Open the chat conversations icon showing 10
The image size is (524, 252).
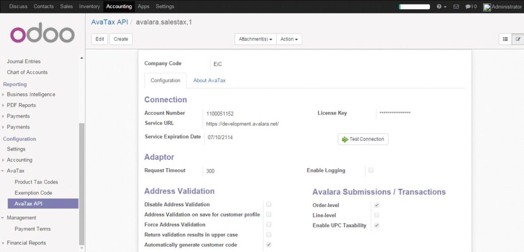pos(471,7)
